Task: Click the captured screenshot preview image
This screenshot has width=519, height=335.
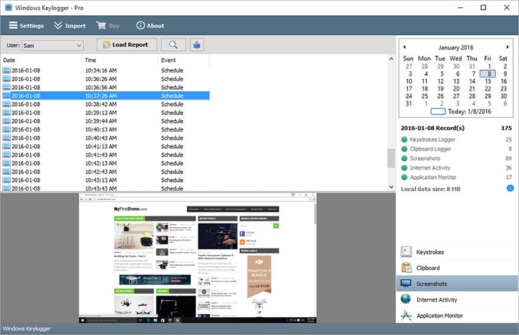Action: click(198, 258)
